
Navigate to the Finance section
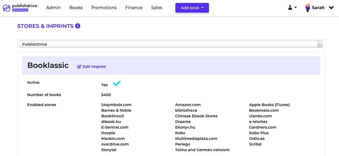coord(134,8)
